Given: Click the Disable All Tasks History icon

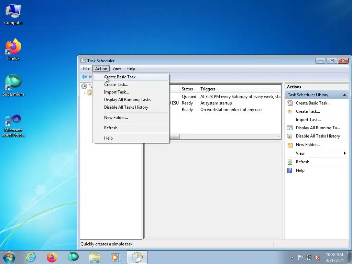Looking at the screenshot, I should tap(290, 136).
